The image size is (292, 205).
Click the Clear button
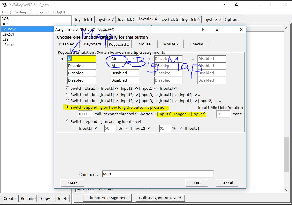coord(72,183)
